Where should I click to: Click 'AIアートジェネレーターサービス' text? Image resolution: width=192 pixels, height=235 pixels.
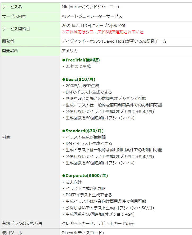[92, 16]
